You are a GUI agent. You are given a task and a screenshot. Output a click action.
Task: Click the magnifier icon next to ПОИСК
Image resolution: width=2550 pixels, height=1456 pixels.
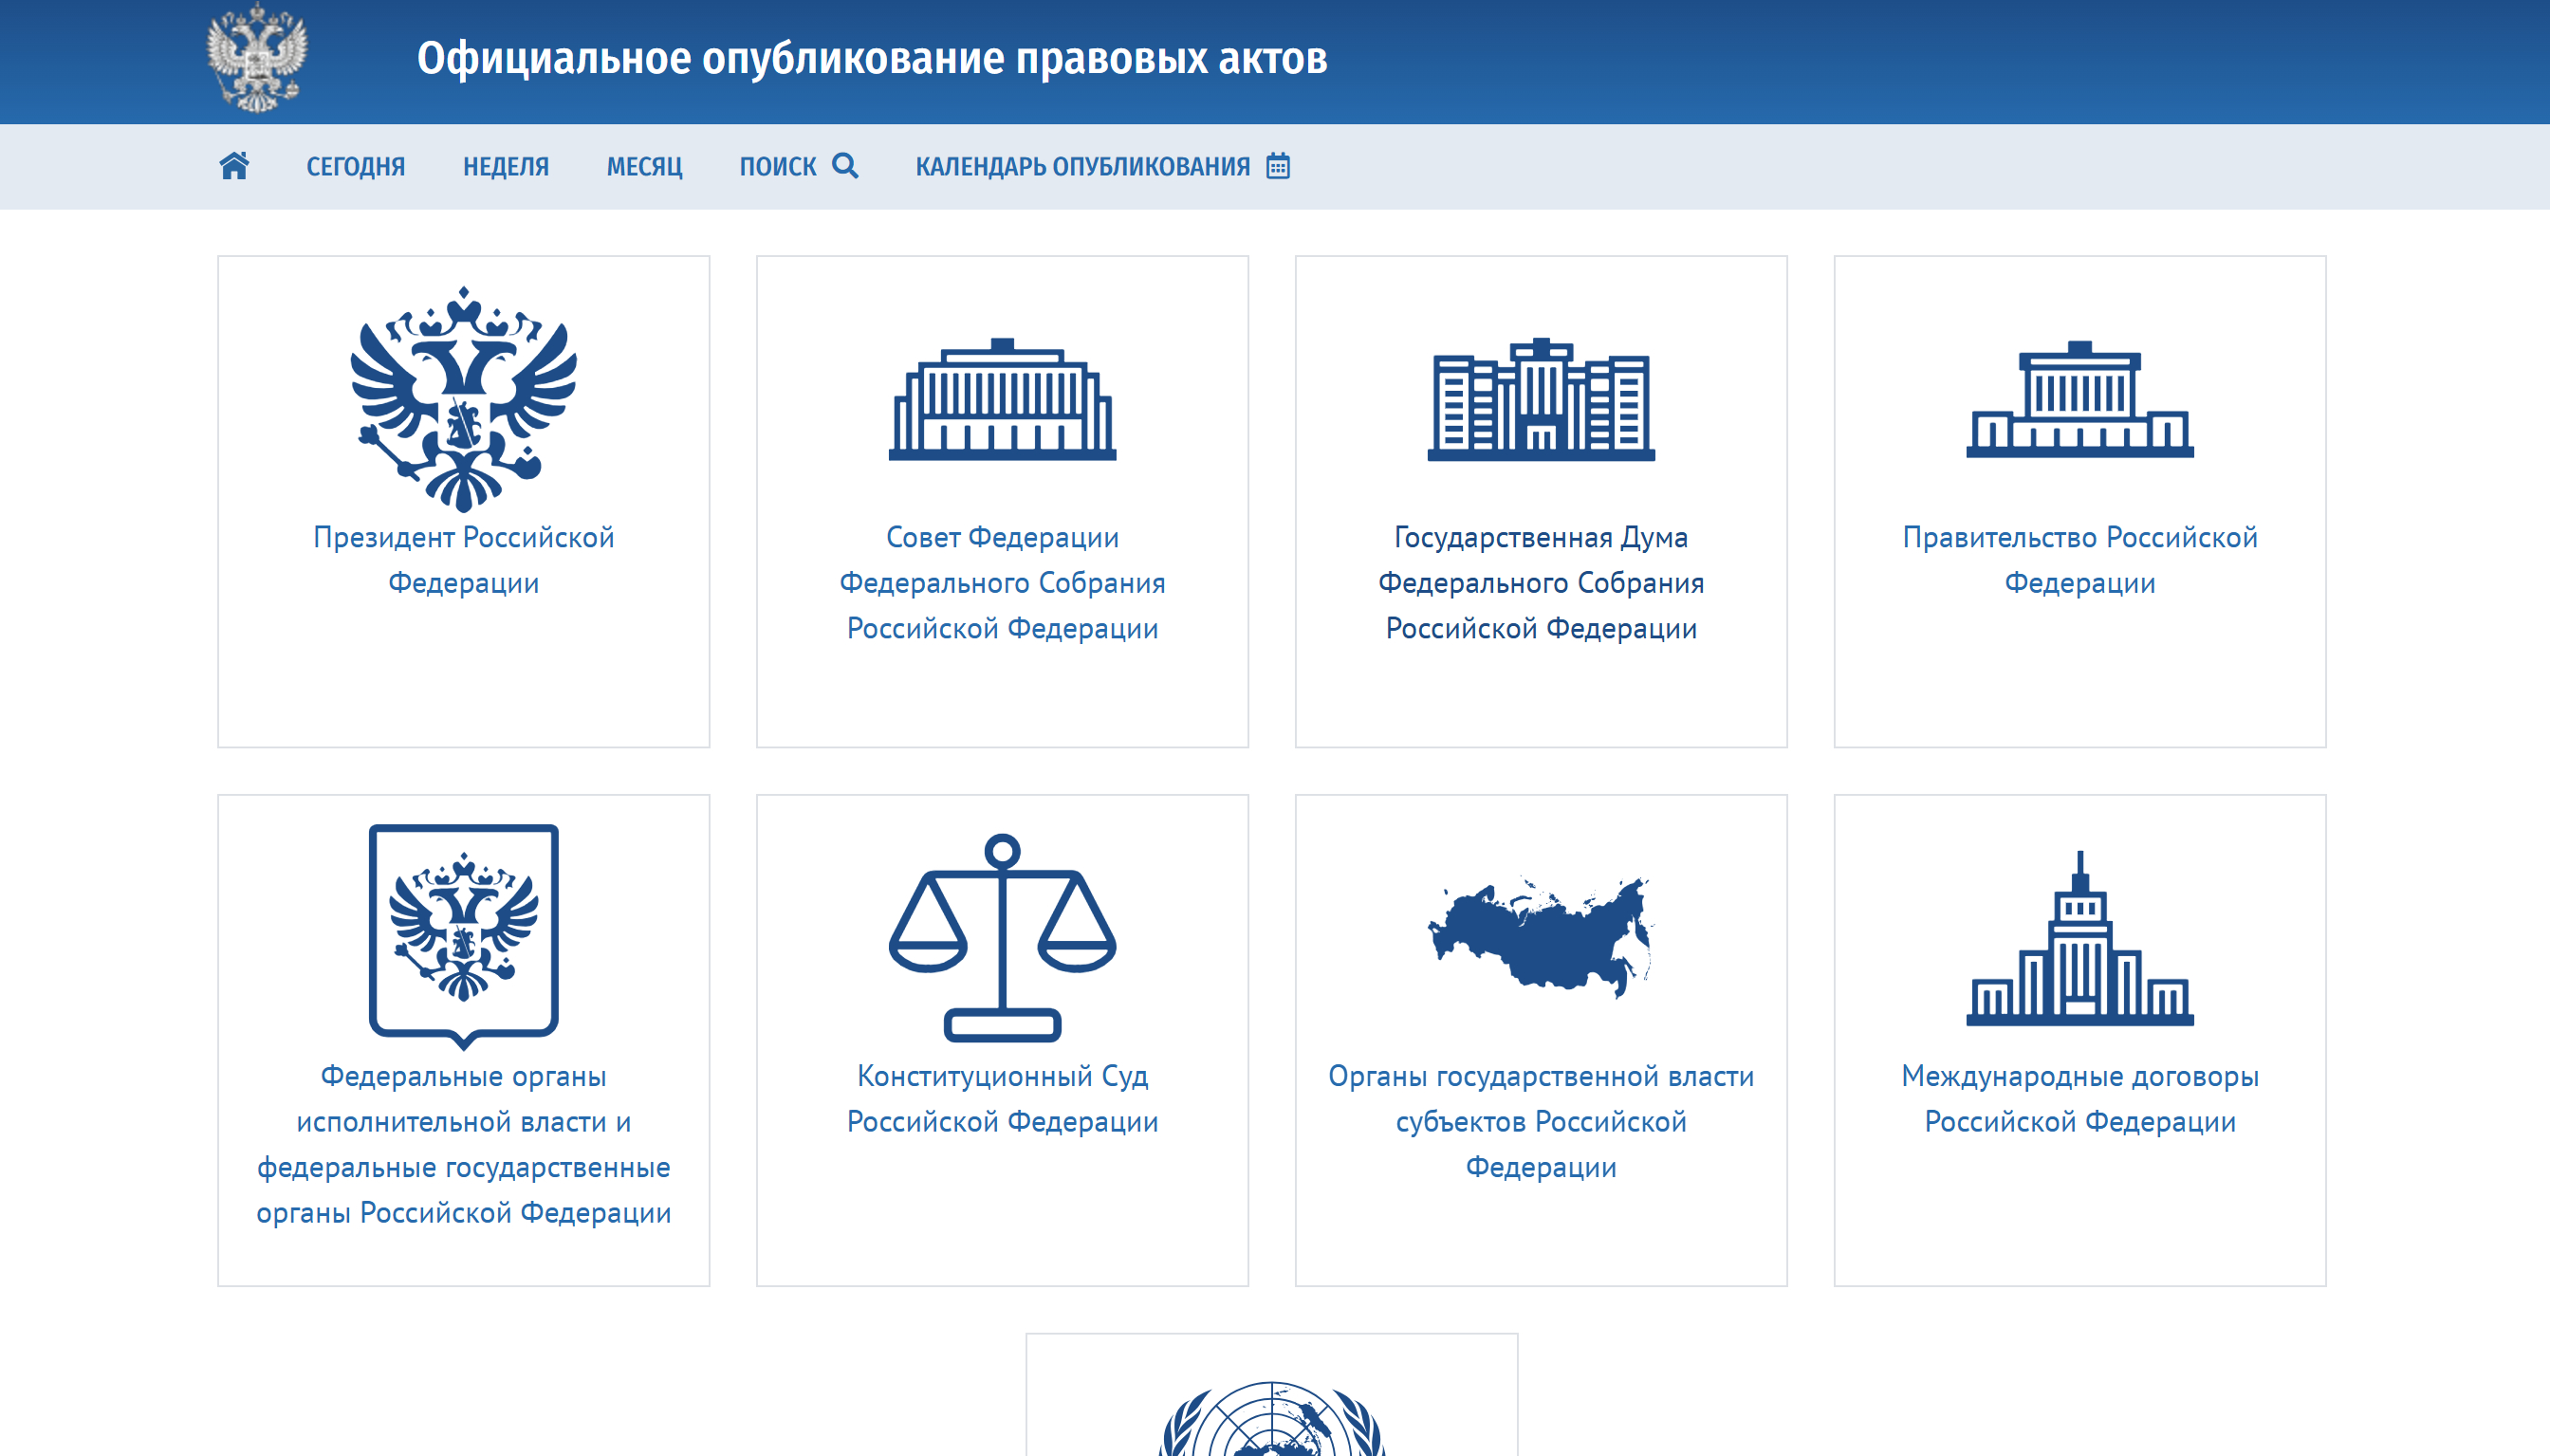(845, 165)
